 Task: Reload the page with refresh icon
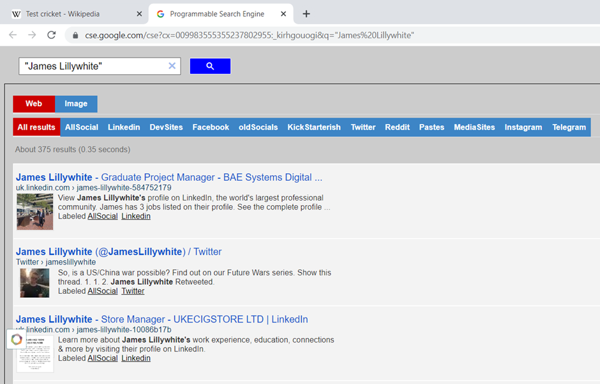[x=51, y=35]
